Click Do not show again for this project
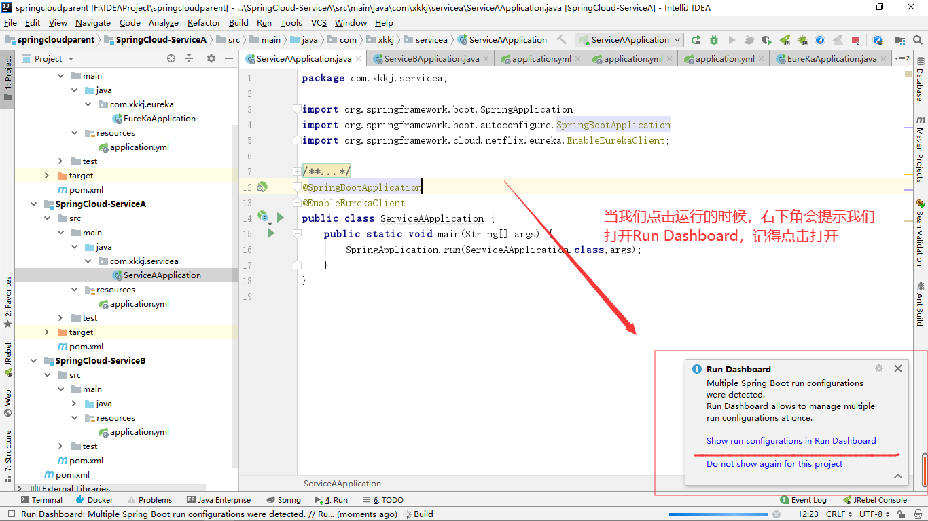Viewport: 928px width, 521px height. 774,464
